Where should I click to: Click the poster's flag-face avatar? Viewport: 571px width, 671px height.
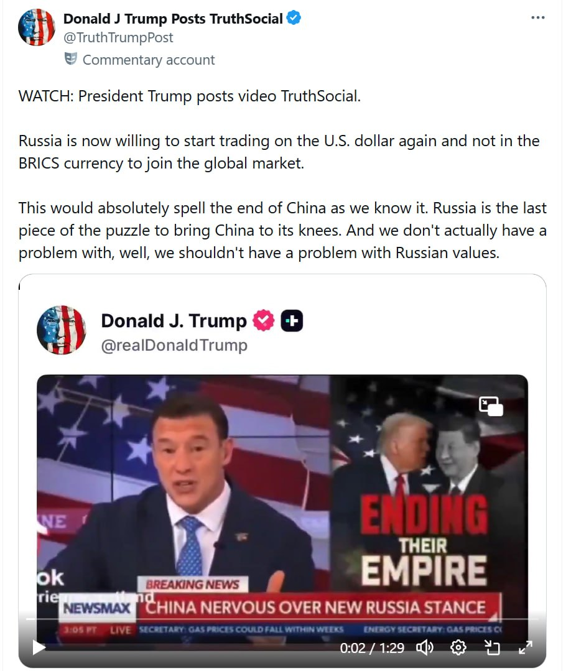click(37, 27)
